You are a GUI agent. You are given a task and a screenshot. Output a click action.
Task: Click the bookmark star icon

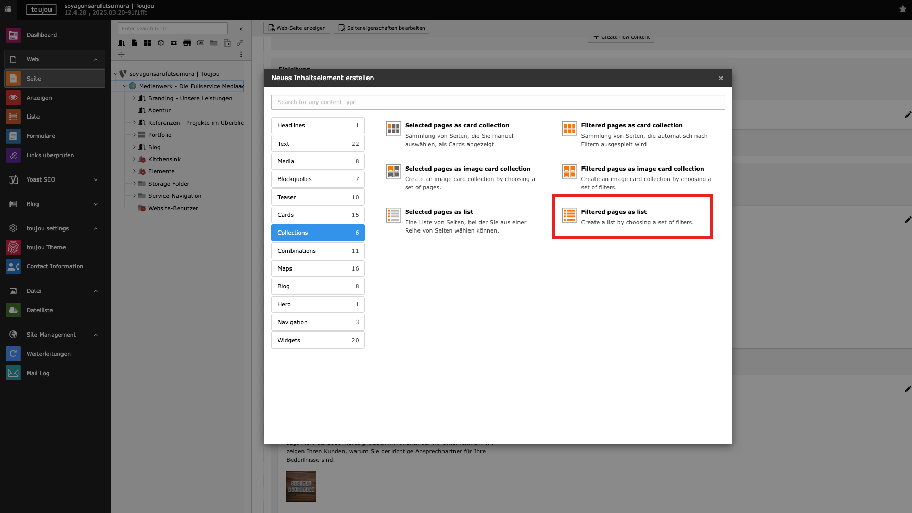902,9
